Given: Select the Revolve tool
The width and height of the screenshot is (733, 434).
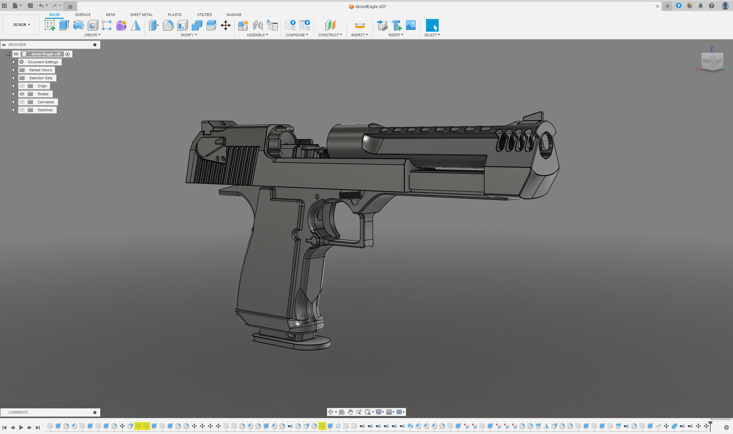Looking at the screenshot, I should tap(78, 25).
